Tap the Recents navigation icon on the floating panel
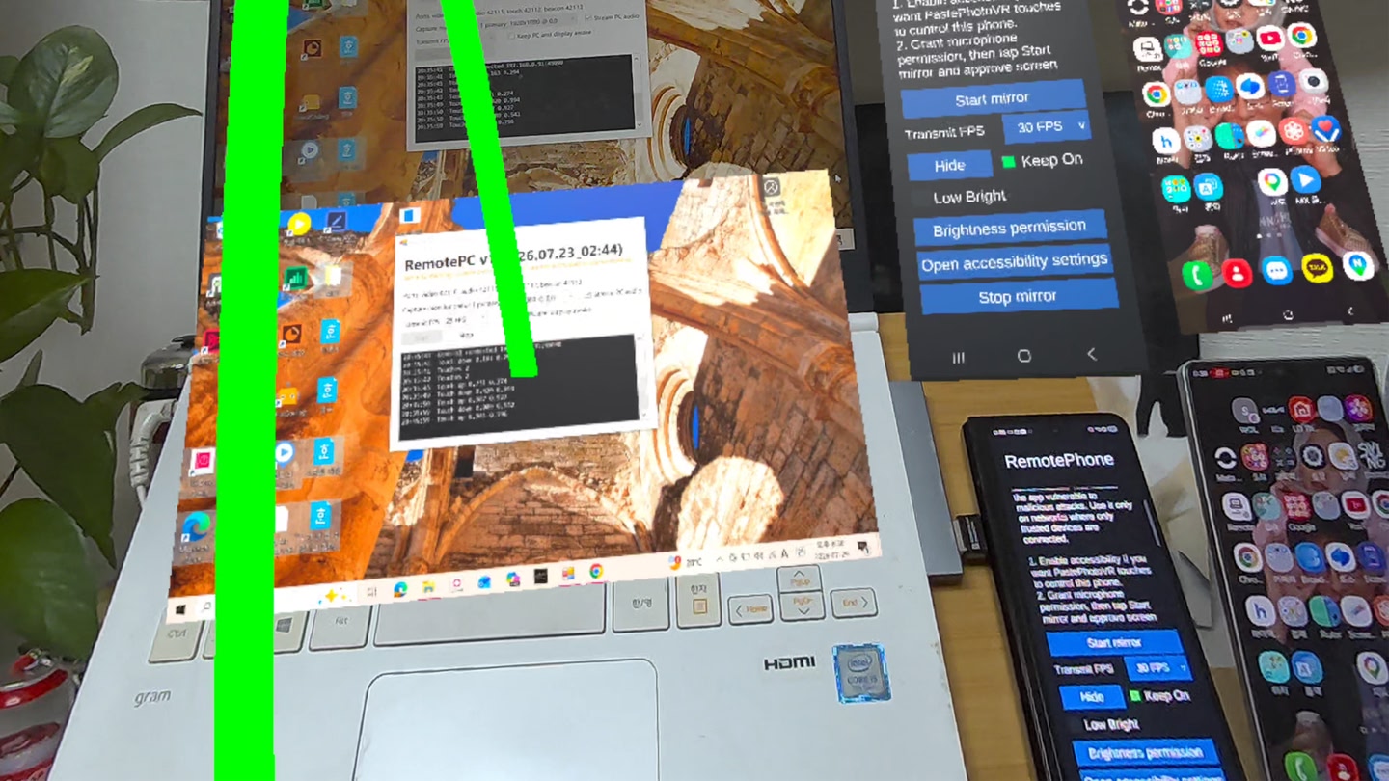 [x=958, y=358]
